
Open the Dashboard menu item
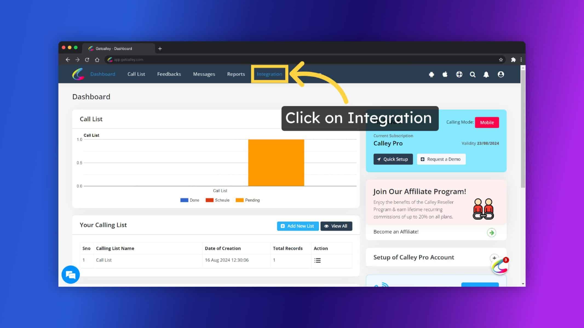102,74
